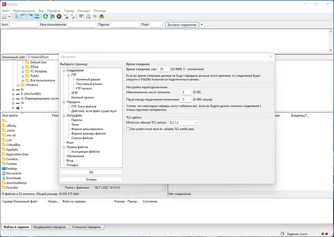The width and height of the screenshot is (334, 237).
Task: Click the Время ожидания seconds field
Action: pos(163,69)
